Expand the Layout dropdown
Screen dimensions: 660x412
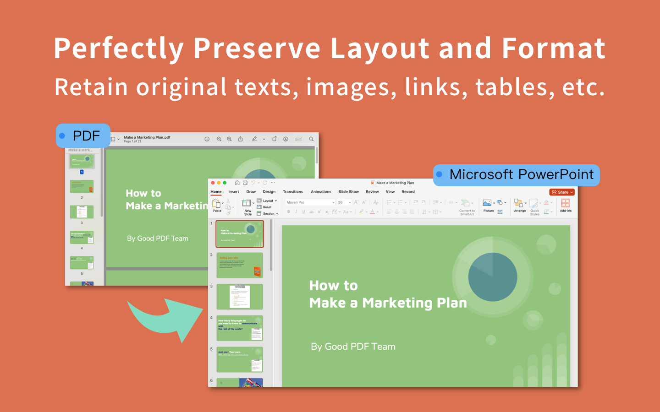(276, 201)
